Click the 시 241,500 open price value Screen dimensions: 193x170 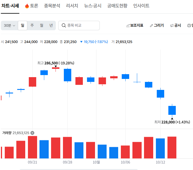click(x=9, y=42)
